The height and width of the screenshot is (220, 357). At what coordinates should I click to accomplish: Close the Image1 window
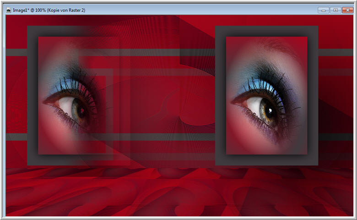click(x=347, y=10)
